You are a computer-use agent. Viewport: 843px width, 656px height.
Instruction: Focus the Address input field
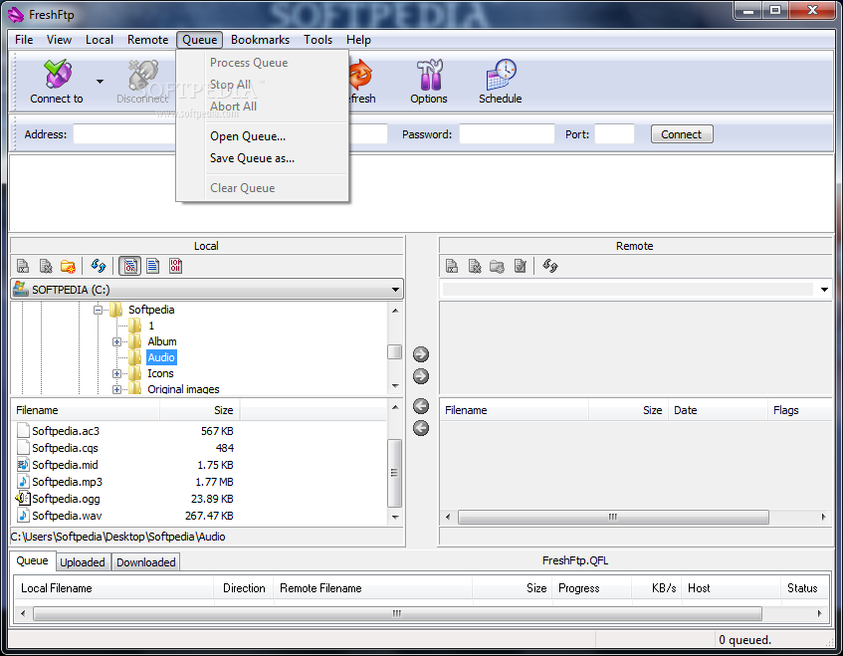[124, 134]
